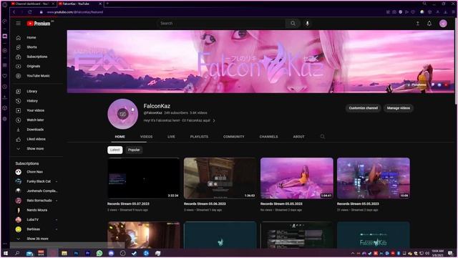
Task: Click the FalconKaz channel name
Action: (x=157, y=106)
